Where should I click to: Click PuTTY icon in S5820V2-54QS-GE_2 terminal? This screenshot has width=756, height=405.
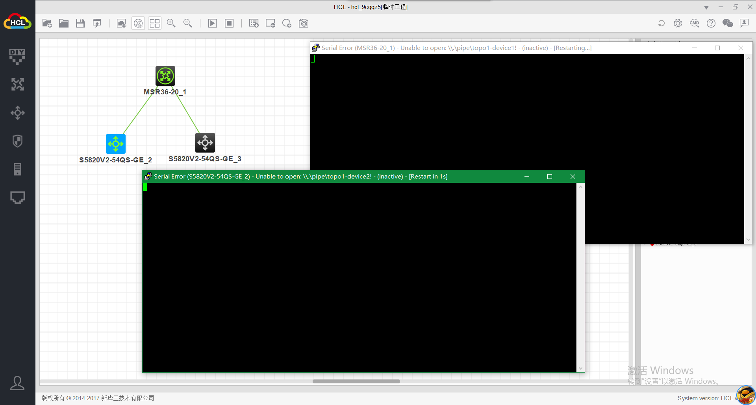148,176
